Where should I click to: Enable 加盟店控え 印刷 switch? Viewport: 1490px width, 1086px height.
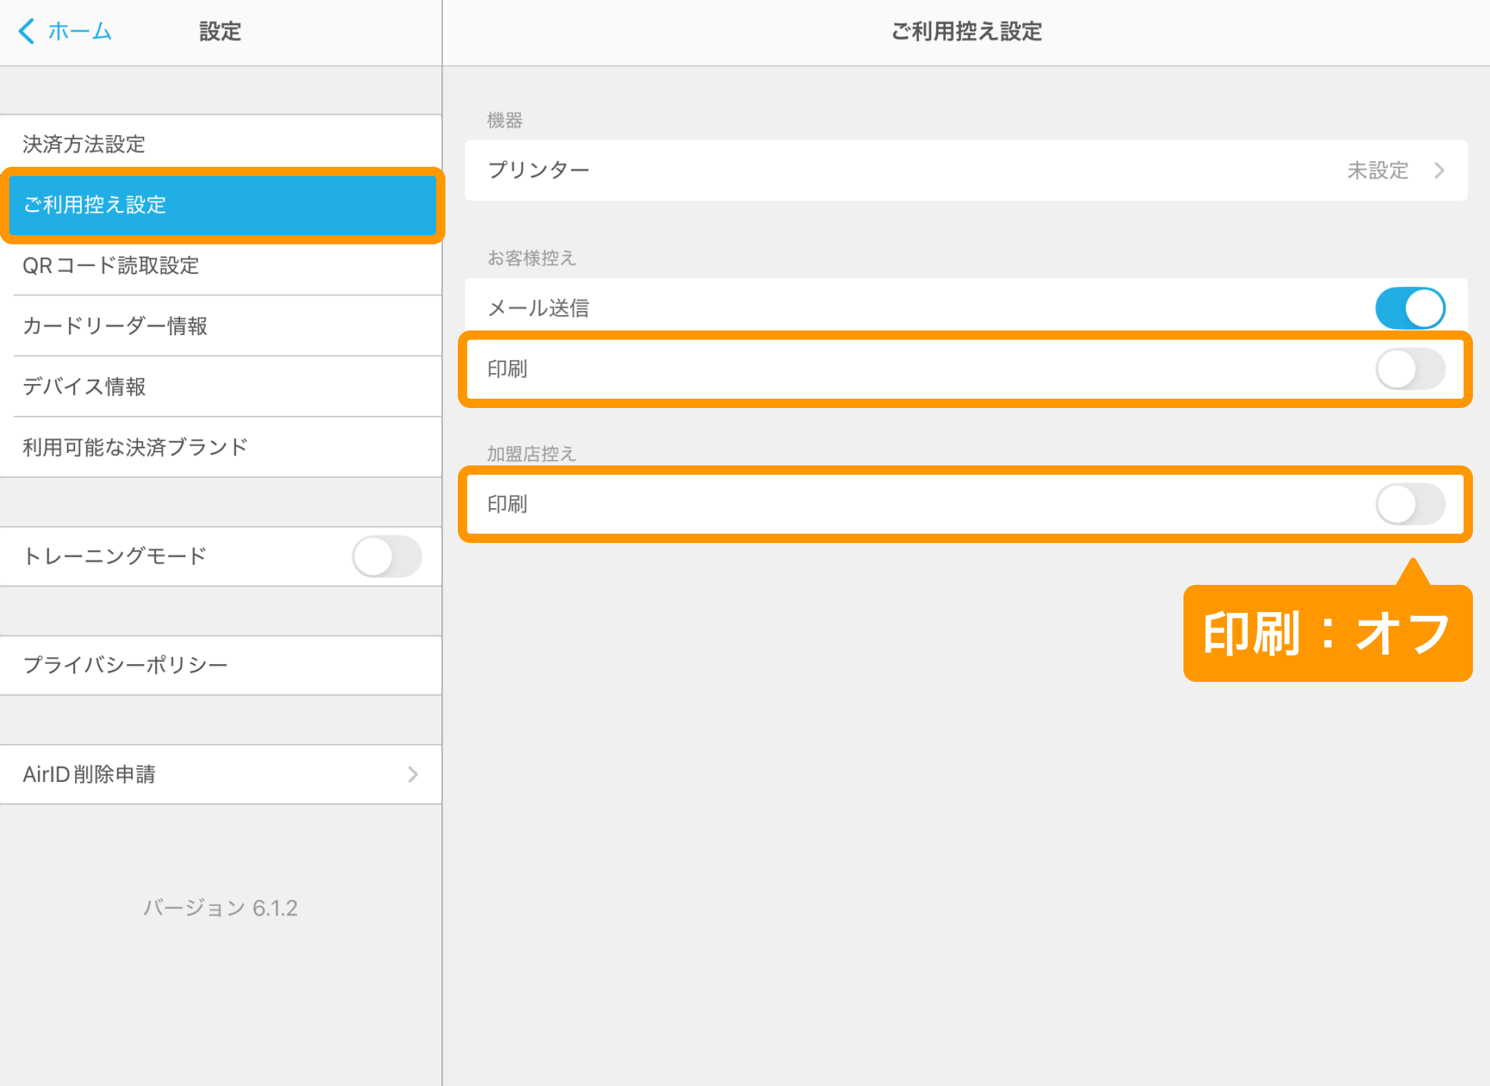[1409, 504]
